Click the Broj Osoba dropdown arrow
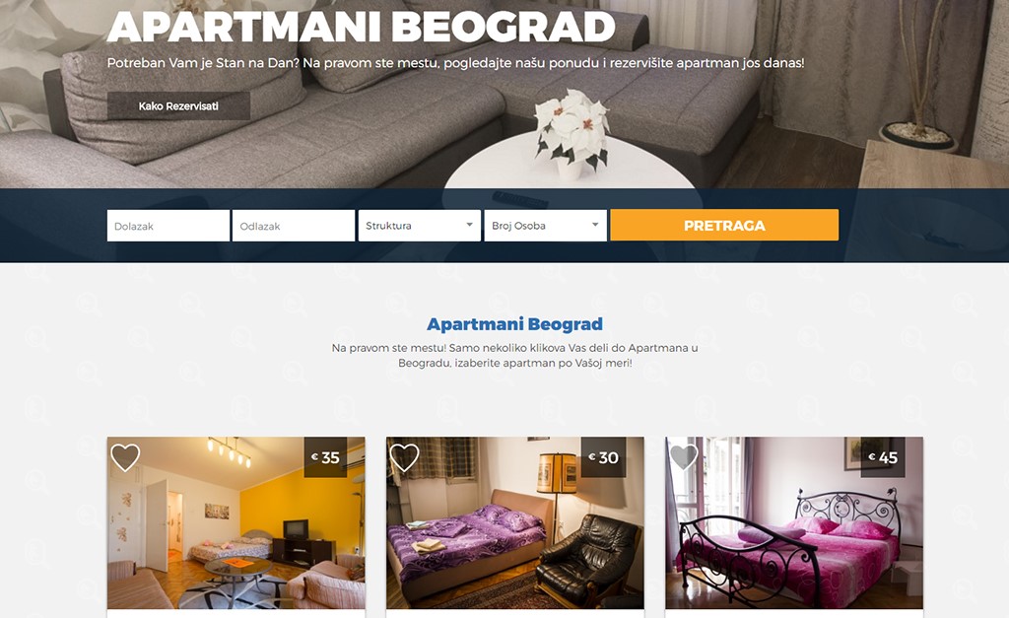The height and width of the screenshot is (618, 1009). coord(595,225)
